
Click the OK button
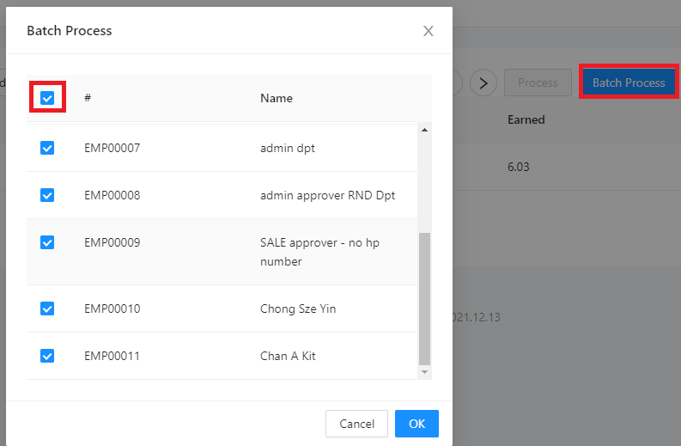pos(417,424)
